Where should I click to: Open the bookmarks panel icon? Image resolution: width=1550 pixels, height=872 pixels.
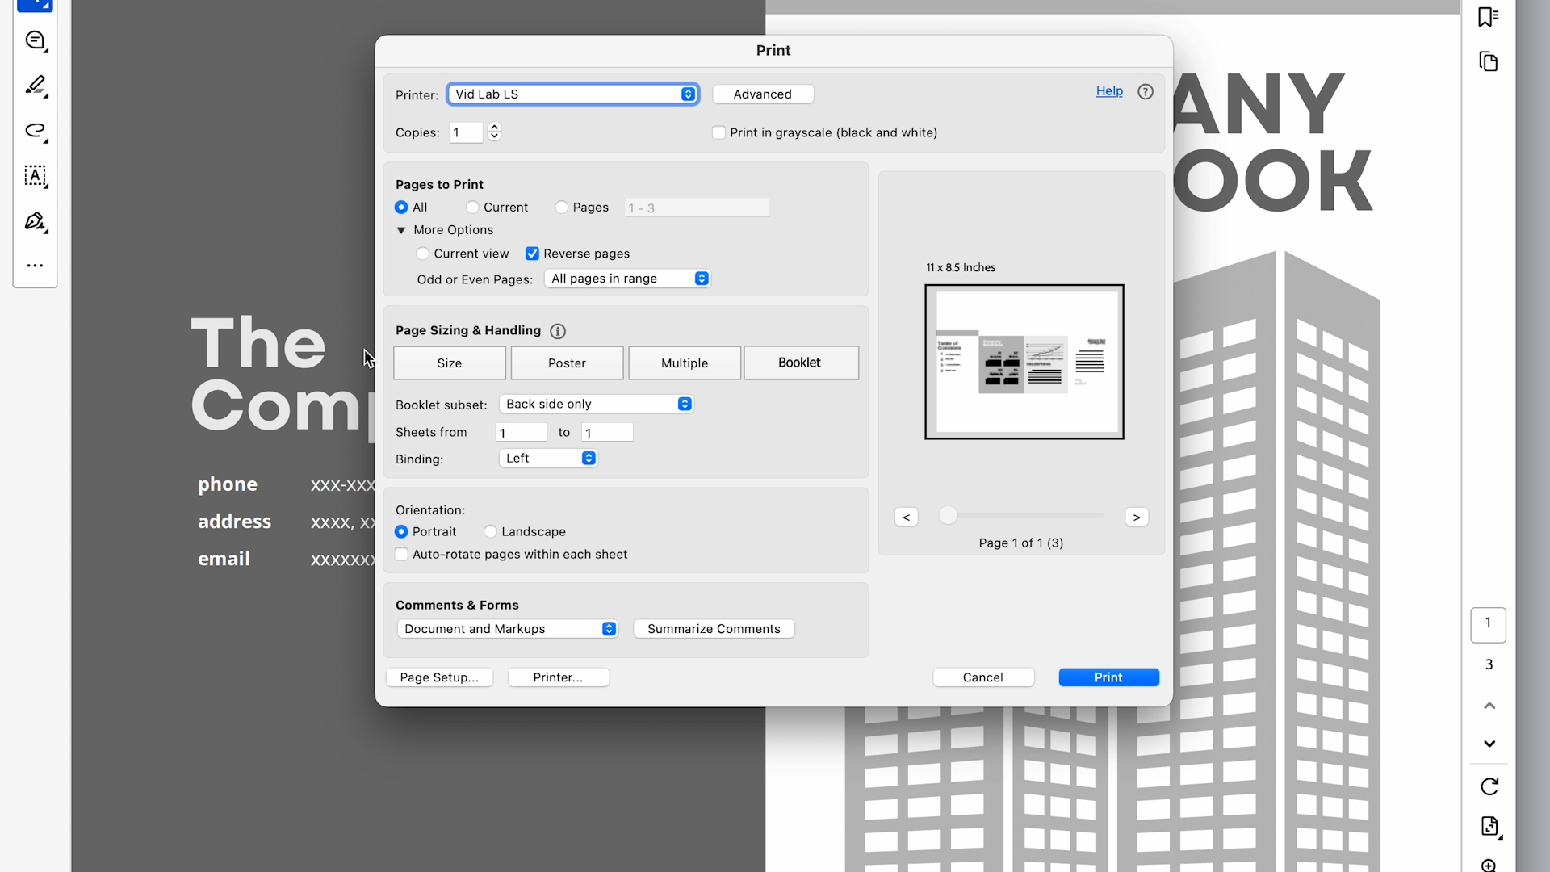[1488, 17]
